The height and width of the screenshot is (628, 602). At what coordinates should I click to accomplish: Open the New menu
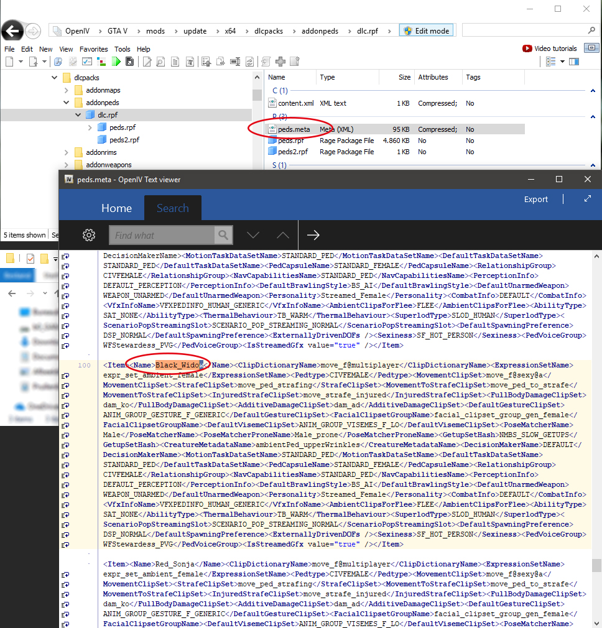tap(45, 49)
